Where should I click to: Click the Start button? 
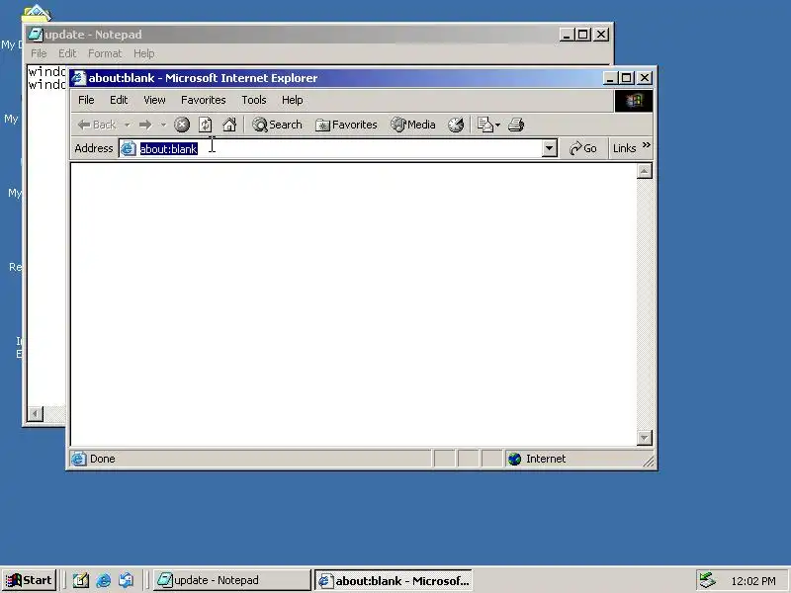point(29,580)
